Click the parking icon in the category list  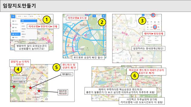(x=13, y=37)
